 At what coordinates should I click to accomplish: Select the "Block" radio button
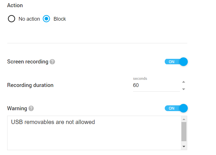coord(46,19)
